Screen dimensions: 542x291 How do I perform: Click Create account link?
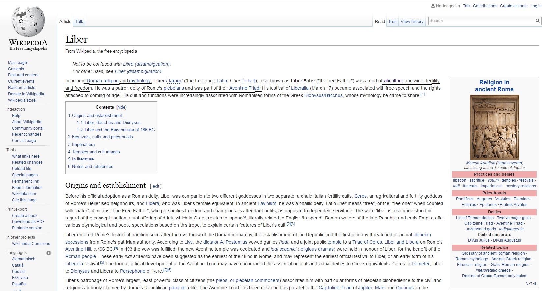(x=514, y=6)
